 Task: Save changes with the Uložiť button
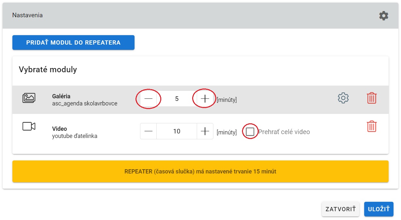point(379,209)
